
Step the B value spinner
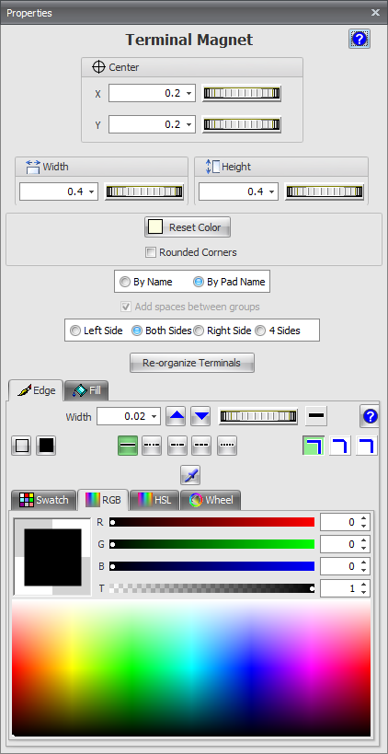363,566
